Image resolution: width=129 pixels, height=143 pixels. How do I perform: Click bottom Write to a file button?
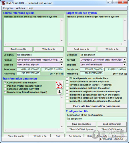point(40,136)
